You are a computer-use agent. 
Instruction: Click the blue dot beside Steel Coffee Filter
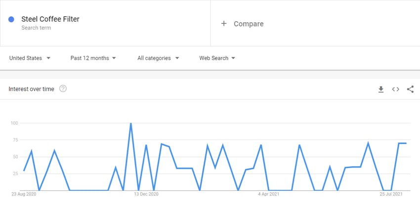pyautogui.click(x=11, y=19)
